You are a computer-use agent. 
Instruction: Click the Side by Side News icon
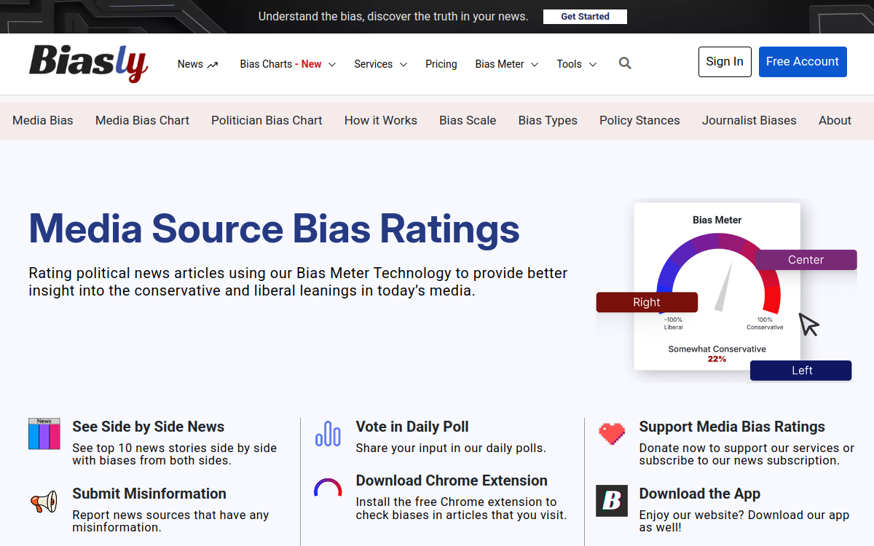pyautogui.click(x=44, y=433)
